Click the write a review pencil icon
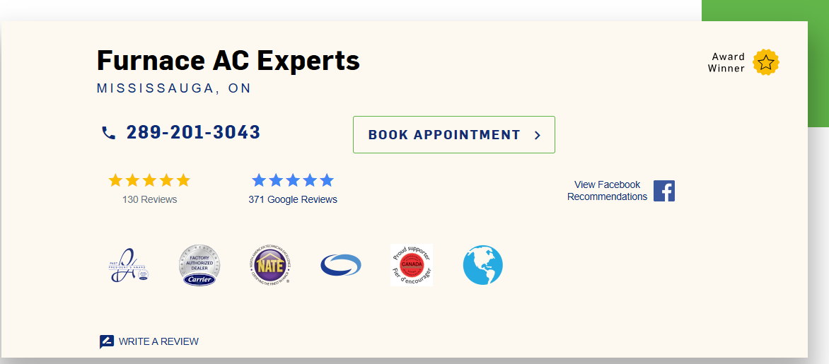 click(106, 342)
